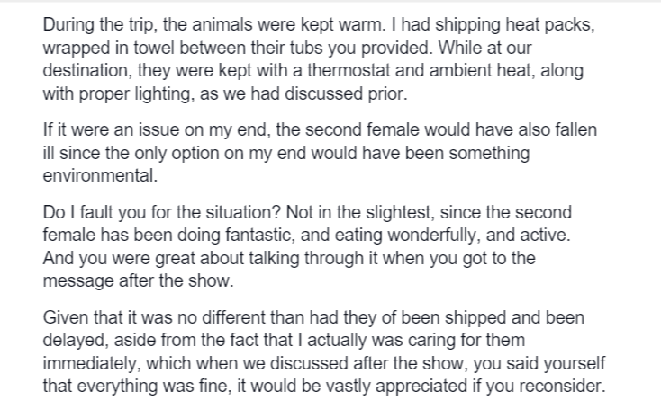Click the line starting "ill since the only option"

(x=285, y=153)
